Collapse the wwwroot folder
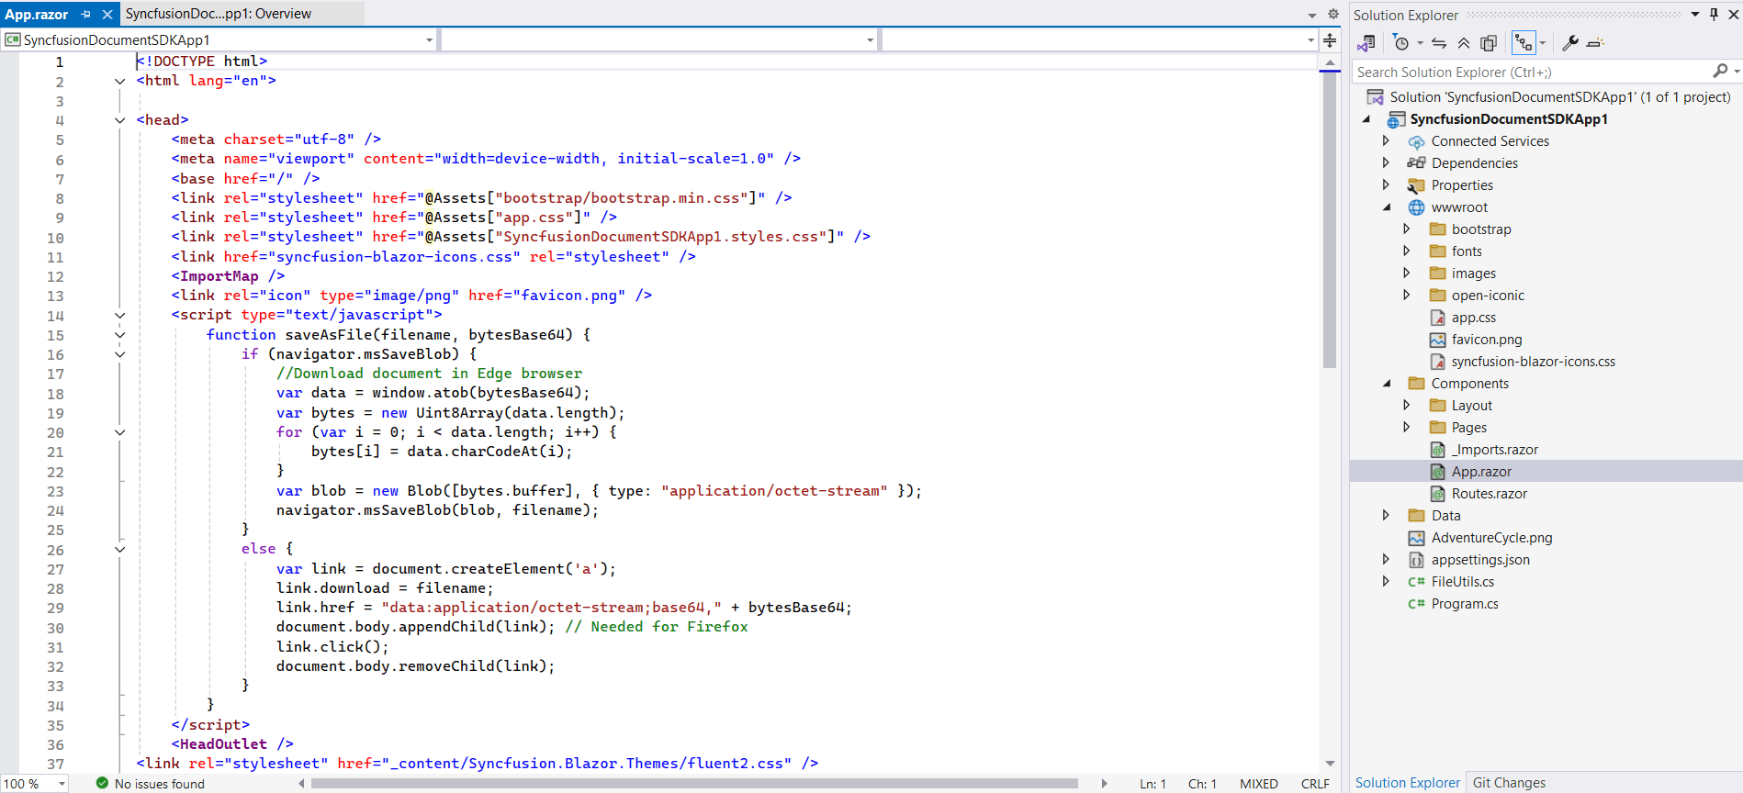This screenshot has height=793, width=1743. 1387,207
